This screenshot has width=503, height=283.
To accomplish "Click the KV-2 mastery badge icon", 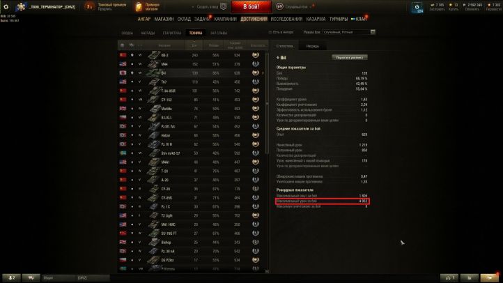I will (x=256, y=55).
